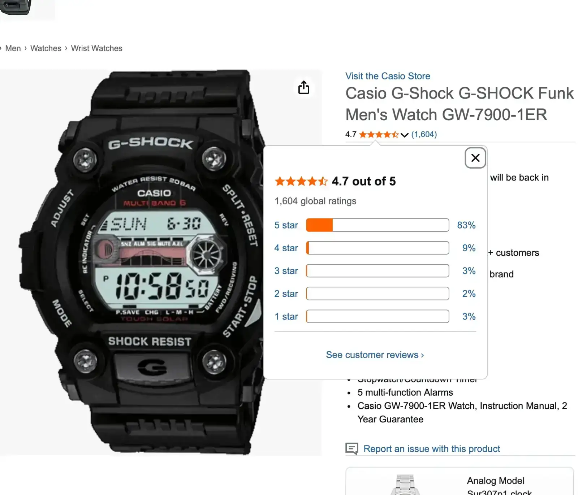Viewport: 578px width, 495px height.
Task: Open the 1,604 ratings count link
Action: coord(424,134)
